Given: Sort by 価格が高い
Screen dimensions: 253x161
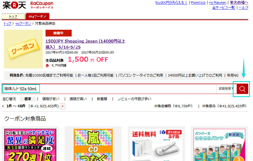Looking at the screenshot, I should (78, 99).
